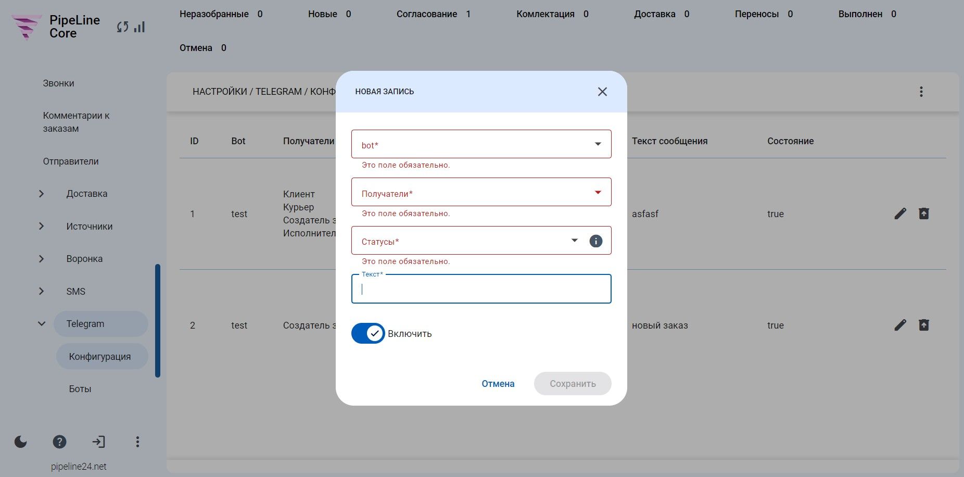Click the sidebar vertical scrollbar
964x477 pixels.
[x=158, y=320]
